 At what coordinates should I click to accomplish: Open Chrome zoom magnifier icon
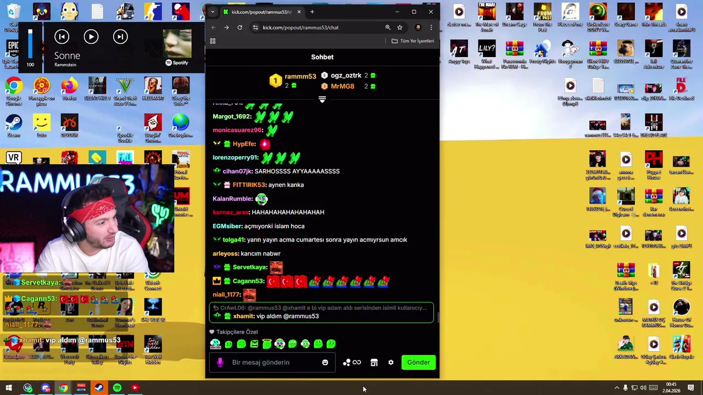pyautogui.click(x=388, y=27)
